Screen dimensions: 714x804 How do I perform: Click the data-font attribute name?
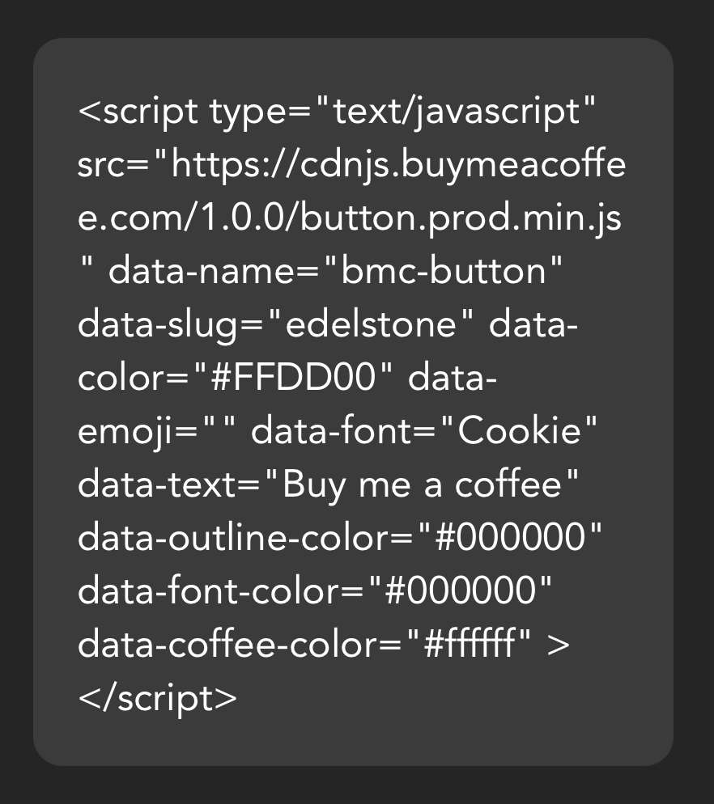tap(332, 431)
